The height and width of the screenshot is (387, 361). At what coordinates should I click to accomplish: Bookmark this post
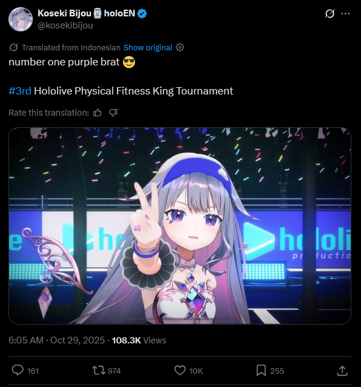(261, 371)
